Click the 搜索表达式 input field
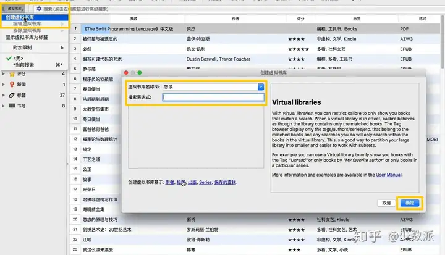445x255 pixels. pos(213,98)
